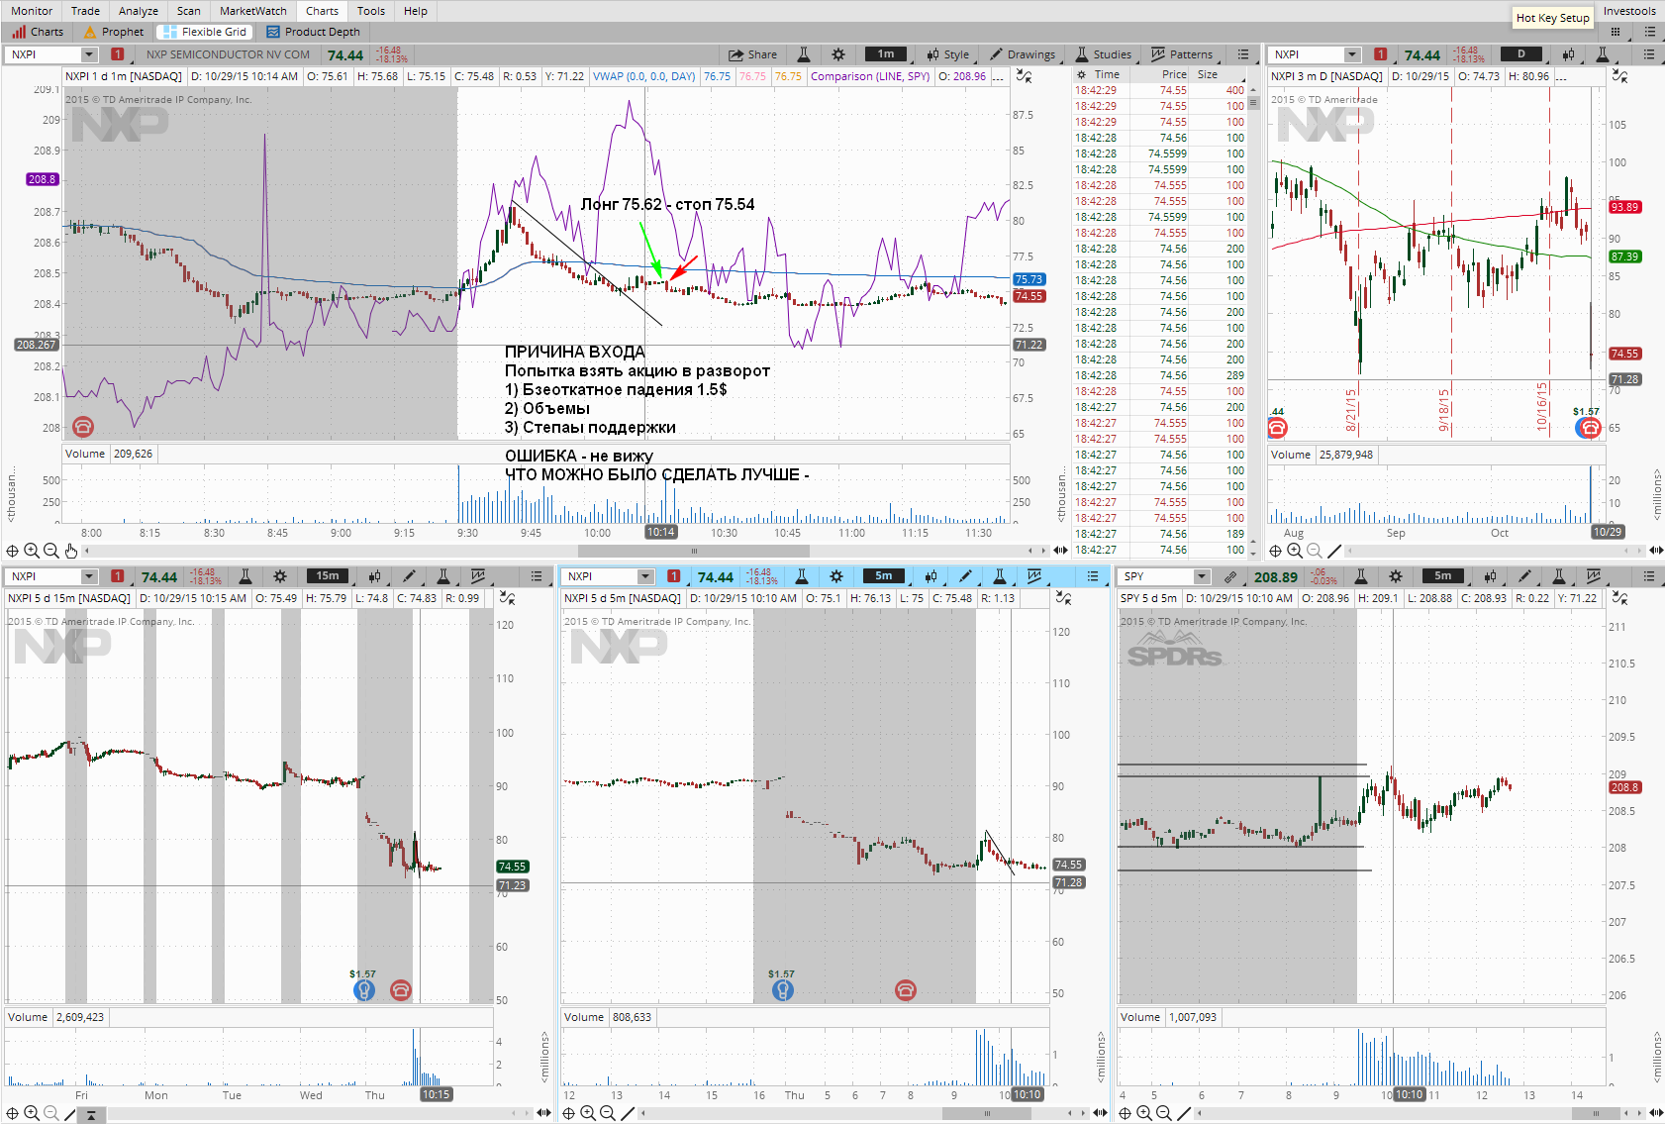Click the red link number 1 in main chart
1665x1124 pixels.
click(118, 54)
